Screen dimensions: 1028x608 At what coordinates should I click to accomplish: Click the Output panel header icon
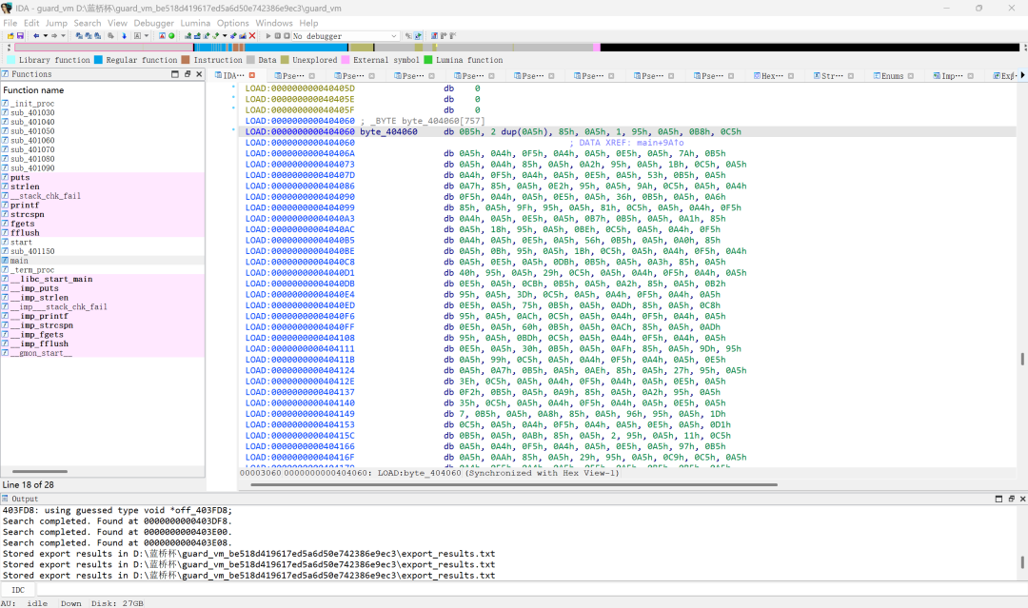point(6,499)
